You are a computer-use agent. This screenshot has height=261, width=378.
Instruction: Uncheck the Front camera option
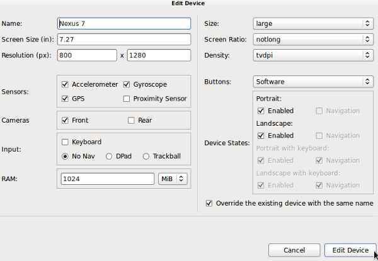click(65, 120)
